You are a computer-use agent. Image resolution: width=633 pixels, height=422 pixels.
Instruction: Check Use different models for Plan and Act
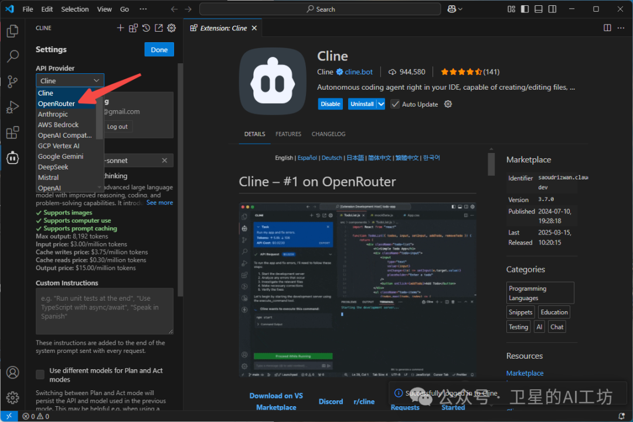click(x=39, y=374)
